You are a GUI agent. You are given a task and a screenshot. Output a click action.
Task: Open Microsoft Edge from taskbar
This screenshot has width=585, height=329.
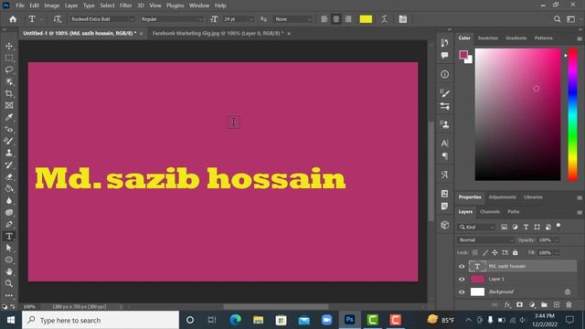pos(235,320)
